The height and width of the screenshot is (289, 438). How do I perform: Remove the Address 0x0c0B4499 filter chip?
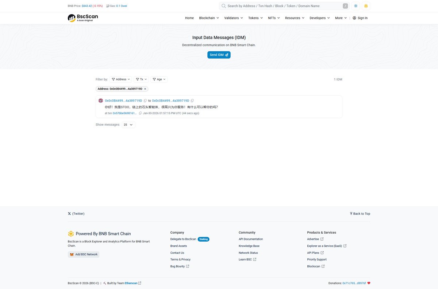click(x=145, y=89)
